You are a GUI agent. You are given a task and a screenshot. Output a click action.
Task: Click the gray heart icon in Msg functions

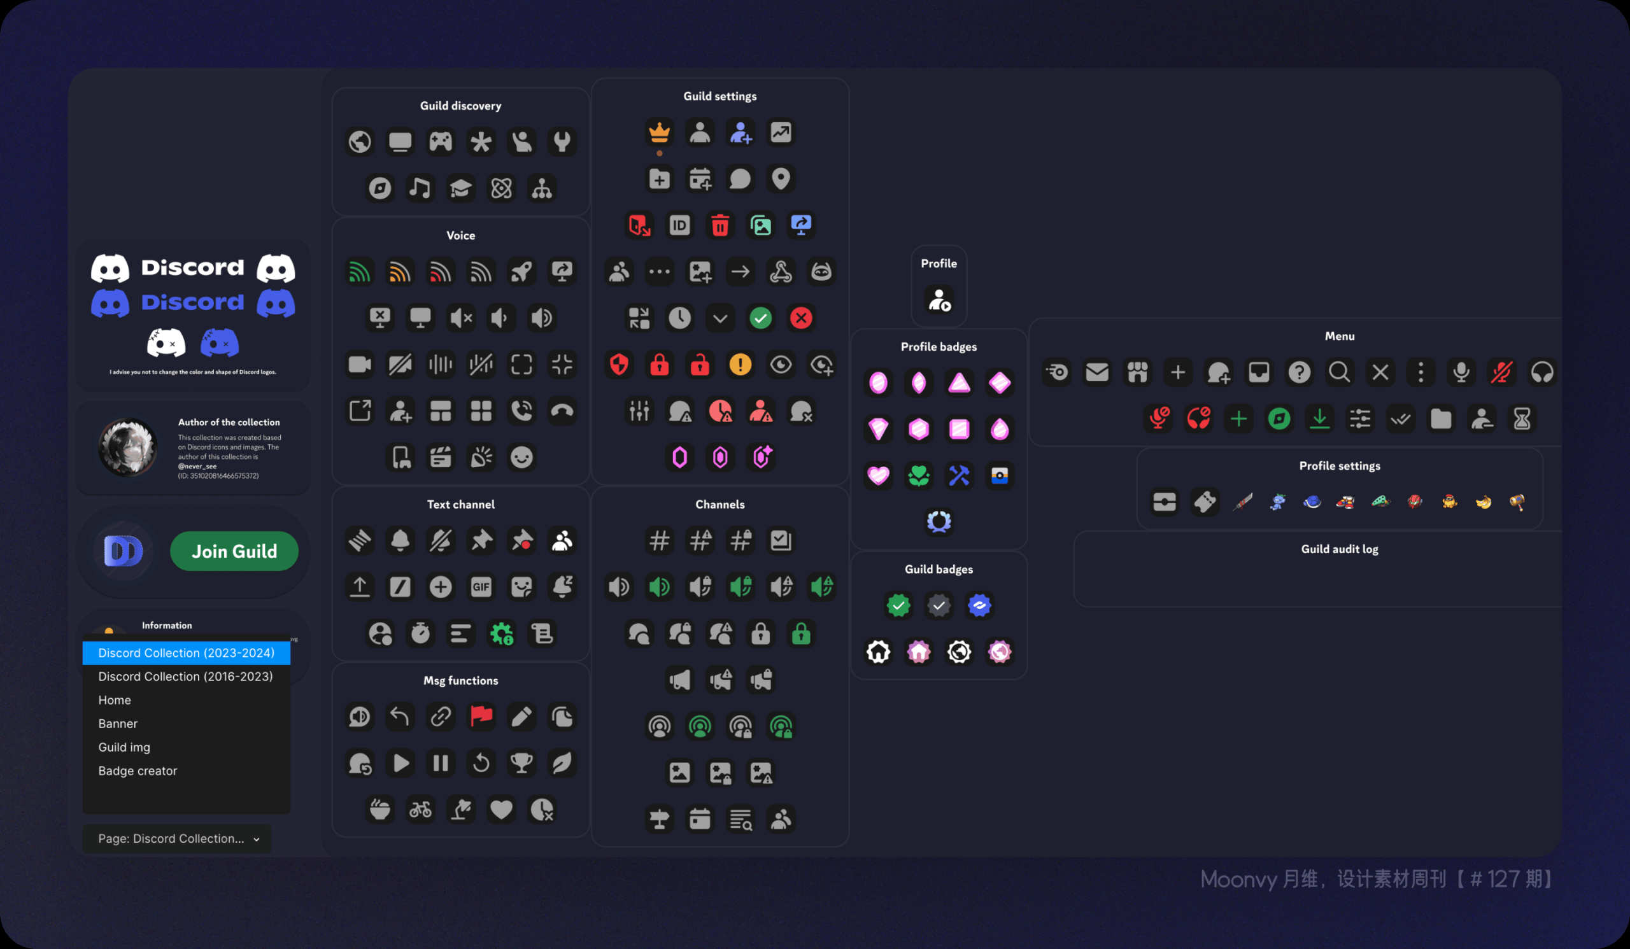[x=501, y=810]
